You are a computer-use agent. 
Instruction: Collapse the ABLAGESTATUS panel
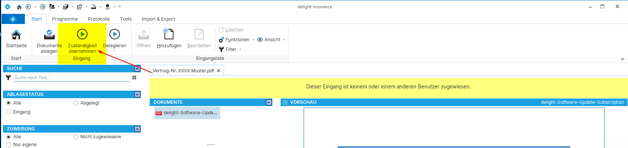click(x=137, y=94)
